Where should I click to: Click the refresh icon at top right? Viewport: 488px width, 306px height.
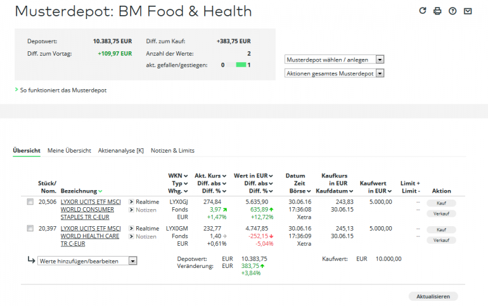point(422,11)
